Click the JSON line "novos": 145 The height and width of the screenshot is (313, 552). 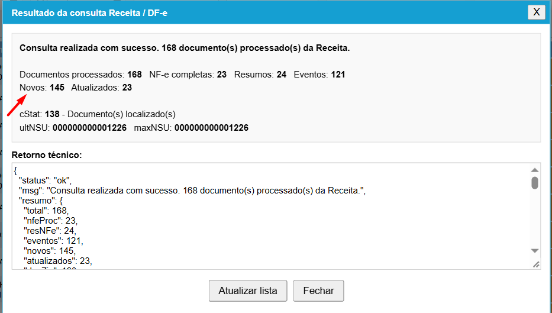click(x=49, y=251)
